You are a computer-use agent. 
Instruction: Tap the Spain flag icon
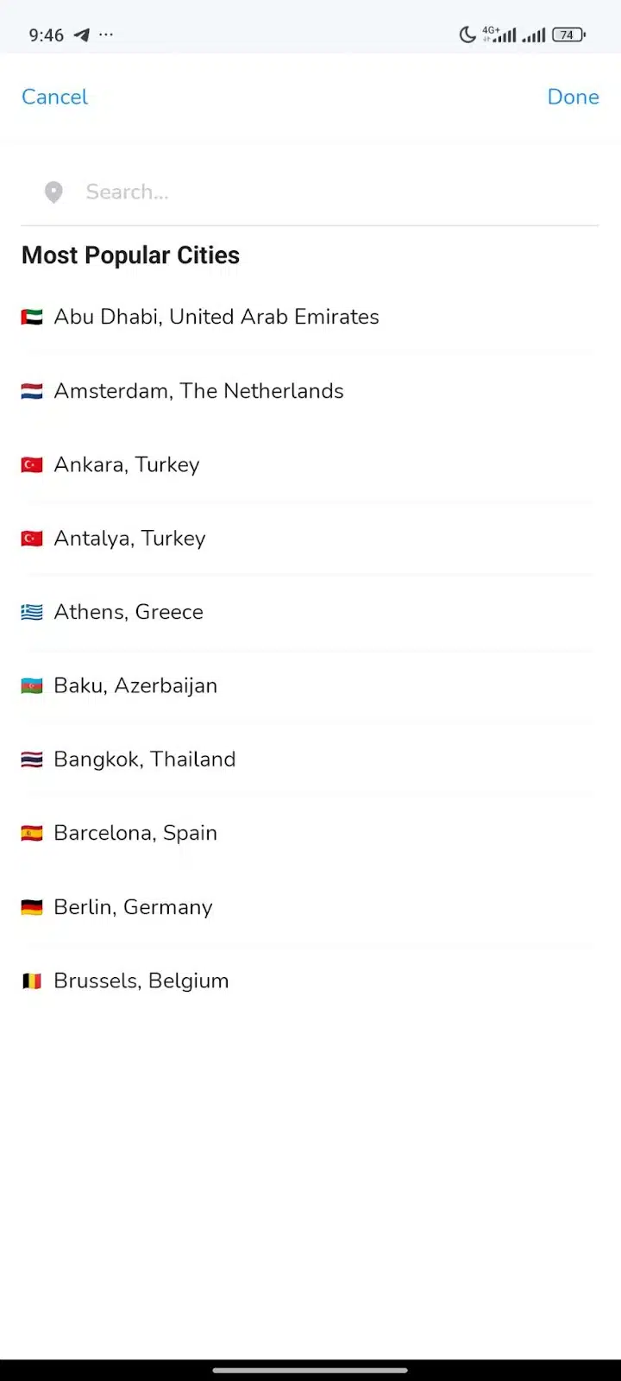(x=32, y=834)
